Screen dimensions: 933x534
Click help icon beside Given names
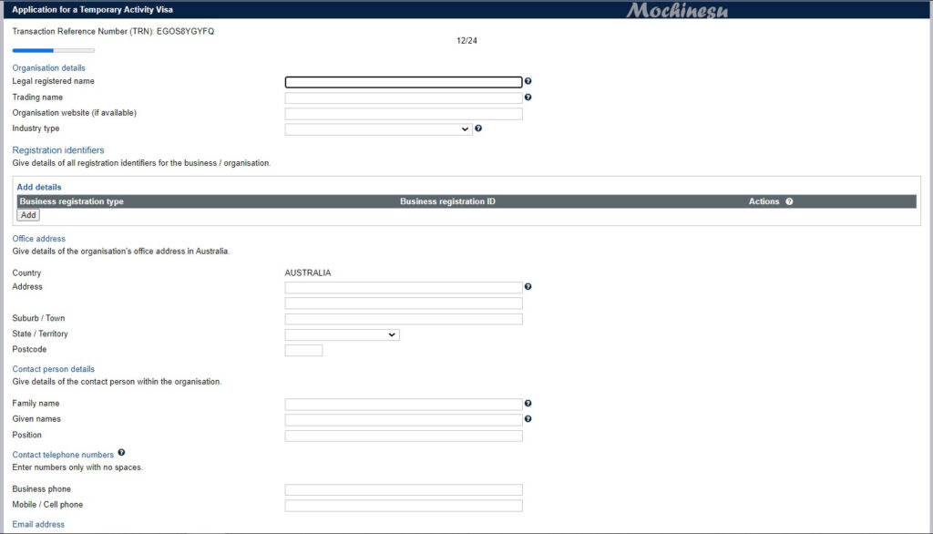tap(528, 418)
